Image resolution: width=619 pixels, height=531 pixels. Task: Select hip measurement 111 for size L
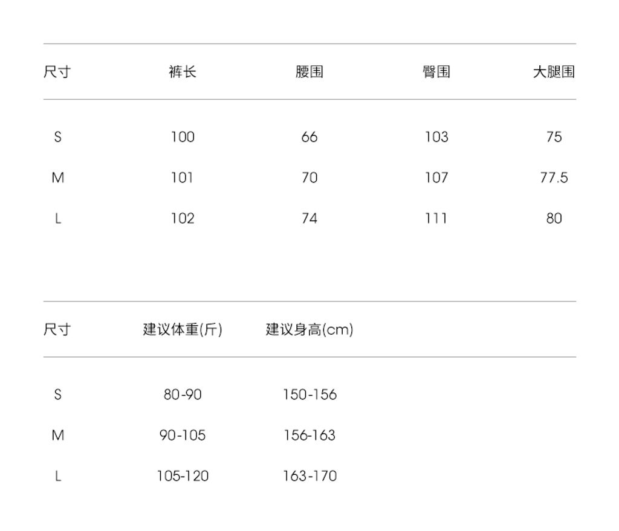pos(436,219)
